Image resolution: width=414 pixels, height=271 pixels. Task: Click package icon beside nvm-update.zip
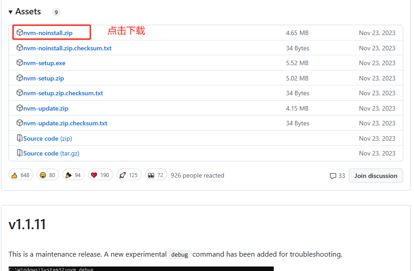(19, 108)
